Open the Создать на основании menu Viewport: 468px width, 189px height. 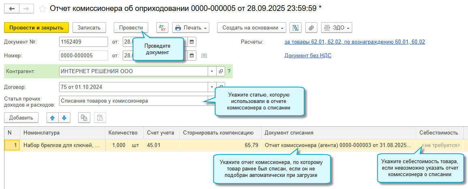(x=251, y=27)
